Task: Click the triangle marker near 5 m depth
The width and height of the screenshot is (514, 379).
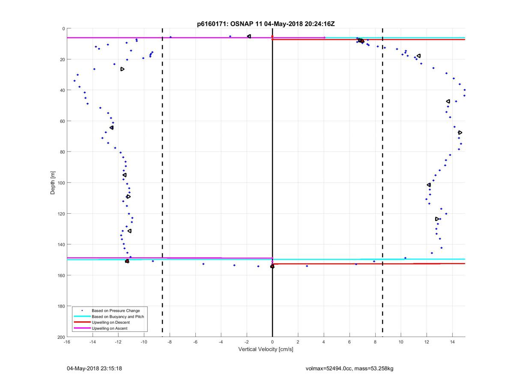Action: (x=249, y=36)
